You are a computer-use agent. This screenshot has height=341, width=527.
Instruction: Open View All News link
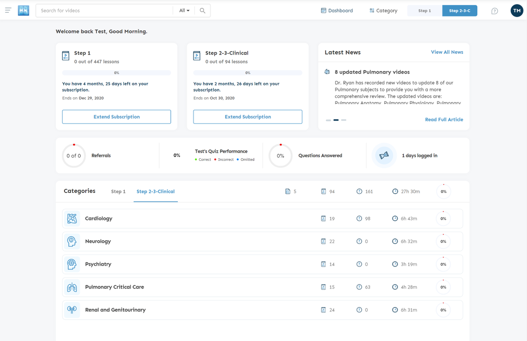click(x=447, y=52)
